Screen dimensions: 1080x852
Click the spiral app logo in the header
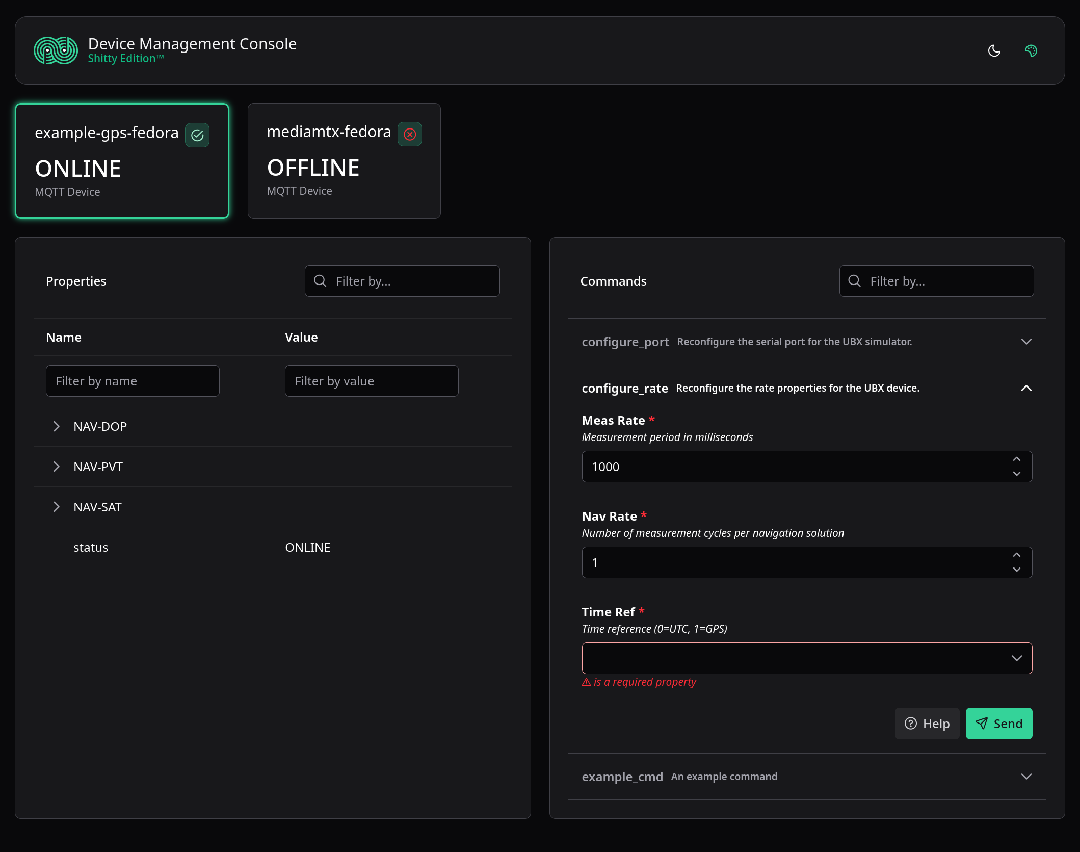[x=56, y=50]
